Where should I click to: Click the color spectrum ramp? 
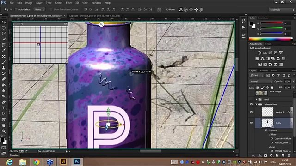pyautogui.click(x=271, y=39)
